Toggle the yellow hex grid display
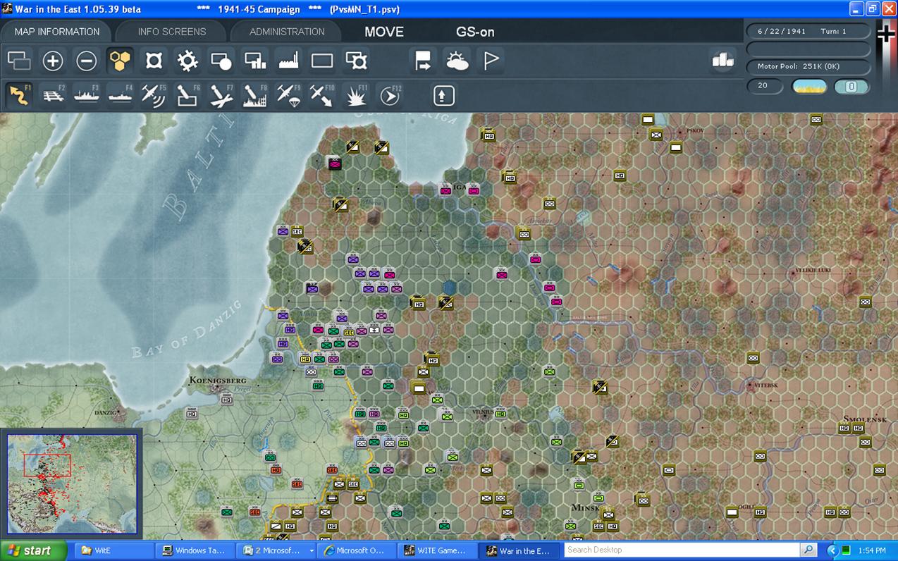The height and width of the screenshot is (561, 898). [x=121, y=61]
